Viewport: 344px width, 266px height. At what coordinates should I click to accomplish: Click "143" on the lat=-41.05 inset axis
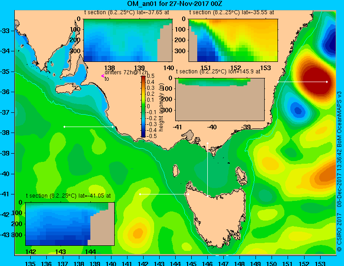(61, 252)
